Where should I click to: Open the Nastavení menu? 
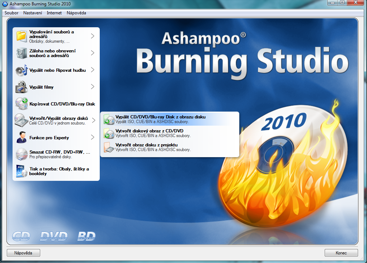33,13
